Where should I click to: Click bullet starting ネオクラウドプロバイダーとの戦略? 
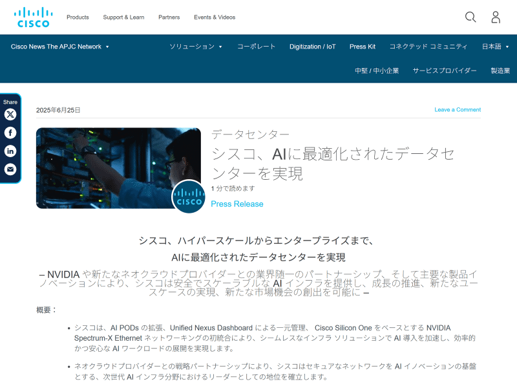(x=275, y=371)
